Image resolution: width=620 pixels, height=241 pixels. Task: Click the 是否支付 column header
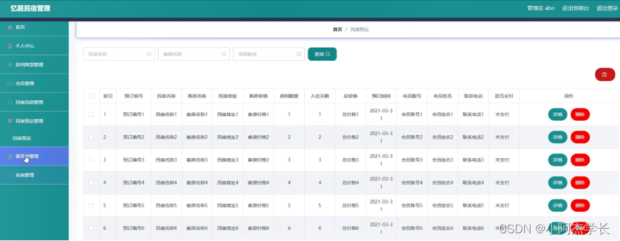click(504, 96)
